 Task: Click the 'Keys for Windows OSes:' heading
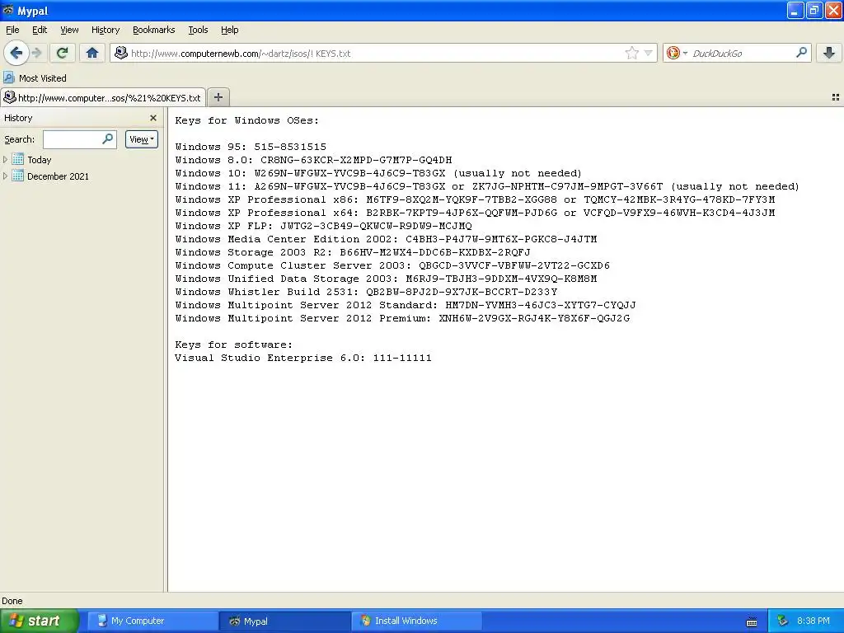pos(246,120)
